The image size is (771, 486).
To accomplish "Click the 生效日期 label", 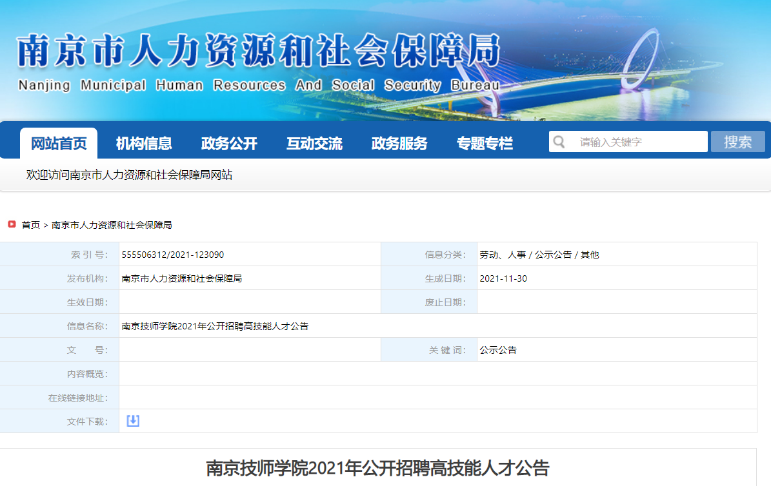I will pyautogui.click(x=87, y=302).
